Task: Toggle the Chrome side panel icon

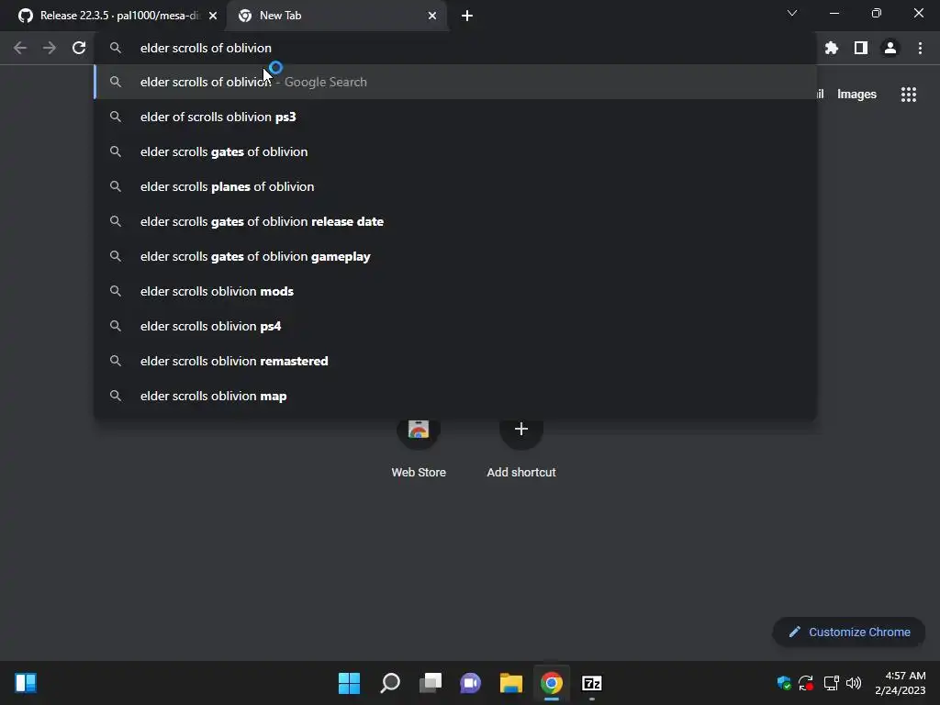Action: pyautogui.click(x=860, y=48)
